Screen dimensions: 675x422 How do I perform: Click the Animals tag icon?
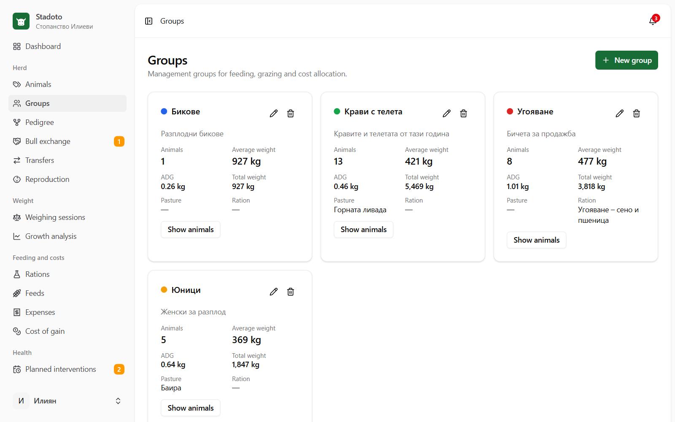click(17, 84)
